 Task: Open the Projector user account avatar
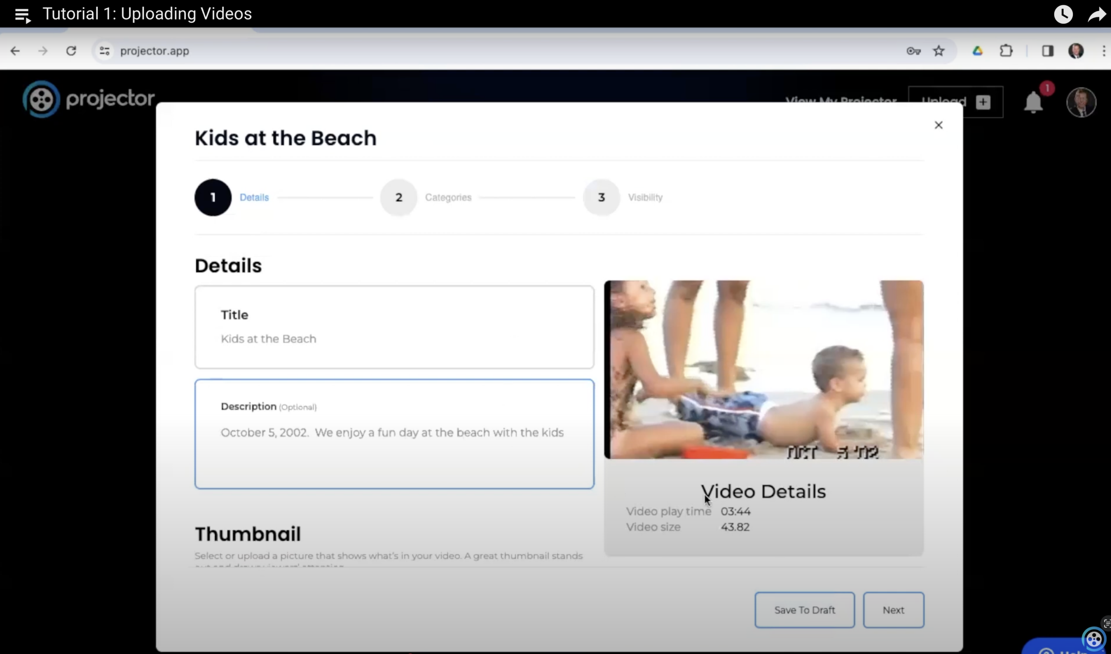click(1081, 102)
